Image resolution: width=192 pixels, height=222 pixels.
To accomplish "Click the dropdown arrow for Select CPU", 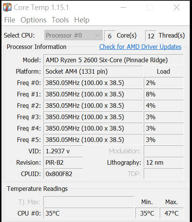I will (x=97, y=35).
